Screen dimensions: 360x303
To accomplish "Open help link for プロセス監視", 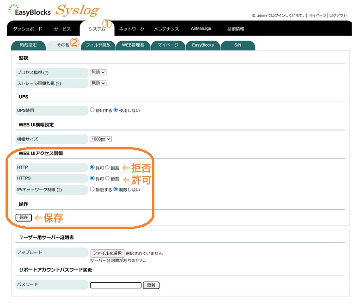I will [x=46, y=73].
